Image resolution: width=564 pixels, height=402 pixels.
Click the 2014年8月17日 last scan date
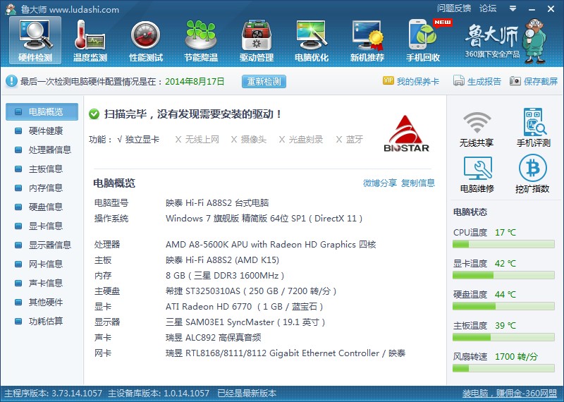pyautogui.click(x=195, y=82)
